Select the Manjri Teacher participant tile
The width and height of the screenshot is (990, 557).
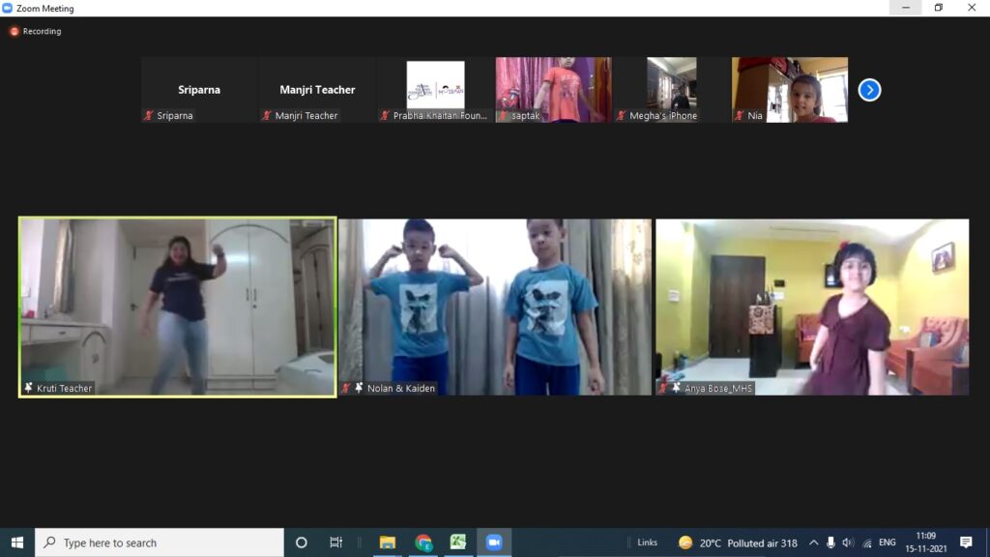click(x=317, y=89)
